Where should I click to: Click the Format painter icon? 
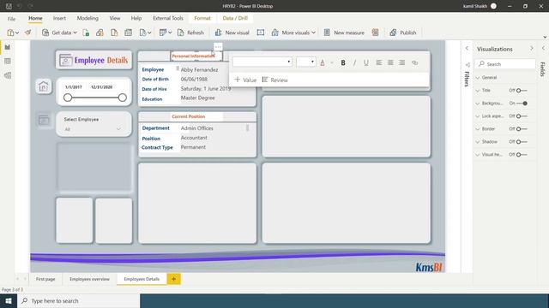(x=27, y=33)
